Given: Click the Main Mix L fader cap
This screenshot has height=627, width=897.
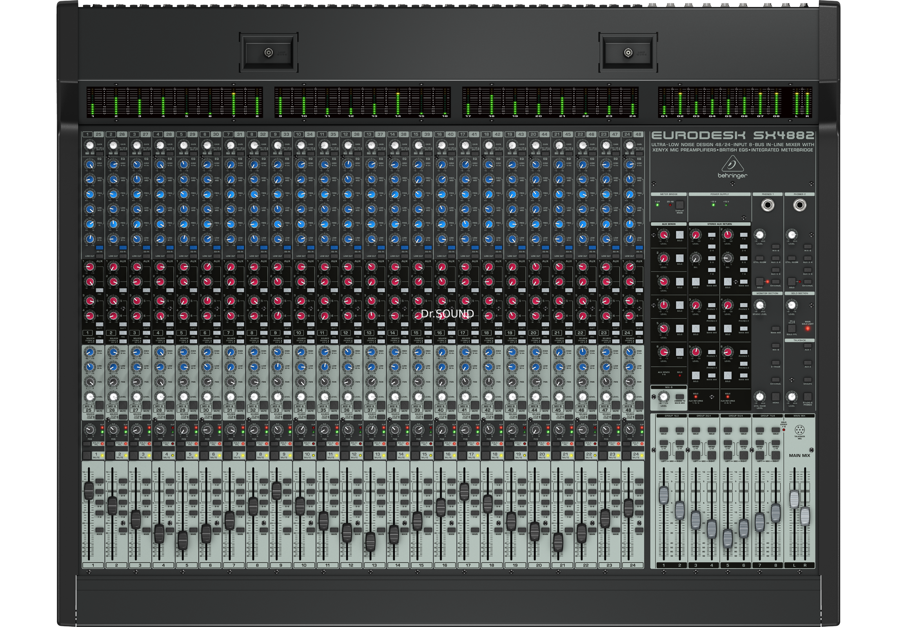Looking at the screenshot, I should click(794, 499).
